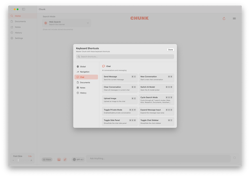Screen dimensions: 250x177
Task: Click the notes icon next to Notes in the dialog
Action: pyautogui.click(x=78, y=87)
